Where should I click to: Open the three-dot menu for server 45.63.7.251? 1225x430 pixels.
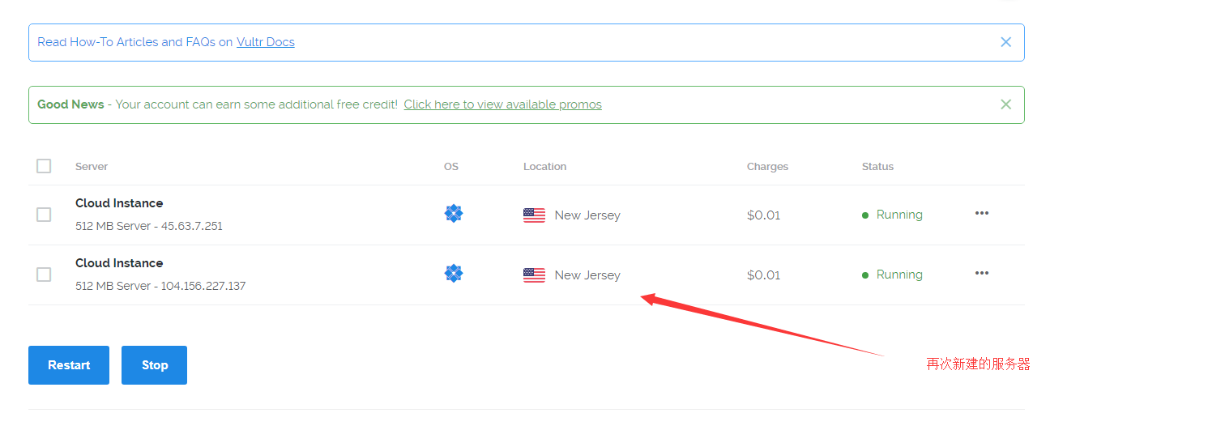pyautogui.click(x=982, y=213)
